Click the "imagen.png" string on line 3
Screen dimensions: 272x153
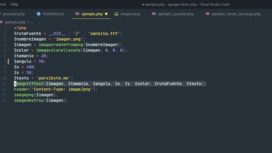(x=68, y=39)
